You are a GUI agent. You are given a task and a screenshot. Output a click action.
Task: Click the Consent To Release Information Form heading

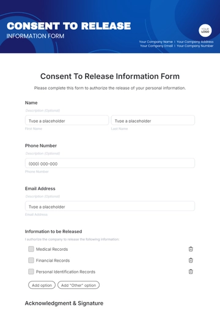coord(110,76)
